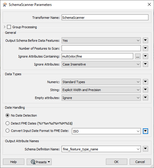154x168 pixels.
Task: Open arrow menu beside Ignore Attributes Containing
Action: pos(145,56)
